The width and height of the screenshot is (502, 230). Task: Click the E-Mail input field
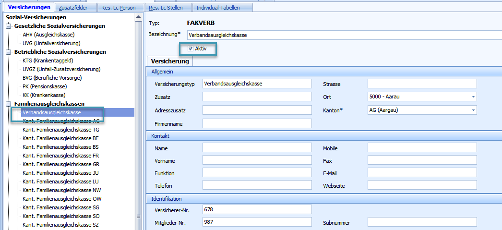point(422,172)
